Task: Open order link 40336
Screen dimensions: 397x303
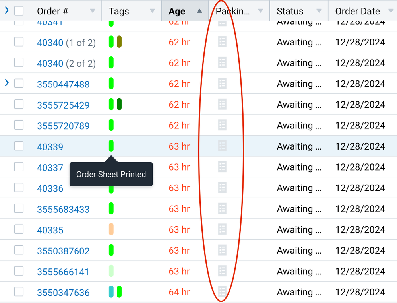Action: point(50,188)
